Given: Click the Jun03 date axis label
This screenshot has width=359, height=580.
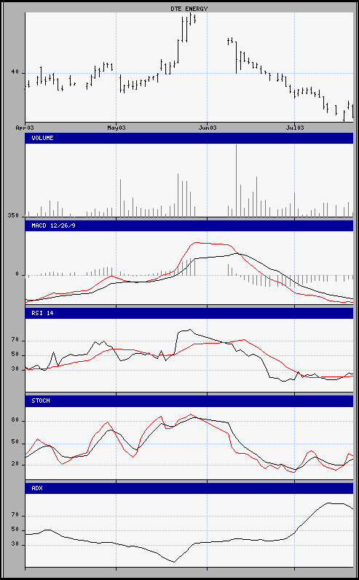Looking at the screenshot, I should coord(208,128).
